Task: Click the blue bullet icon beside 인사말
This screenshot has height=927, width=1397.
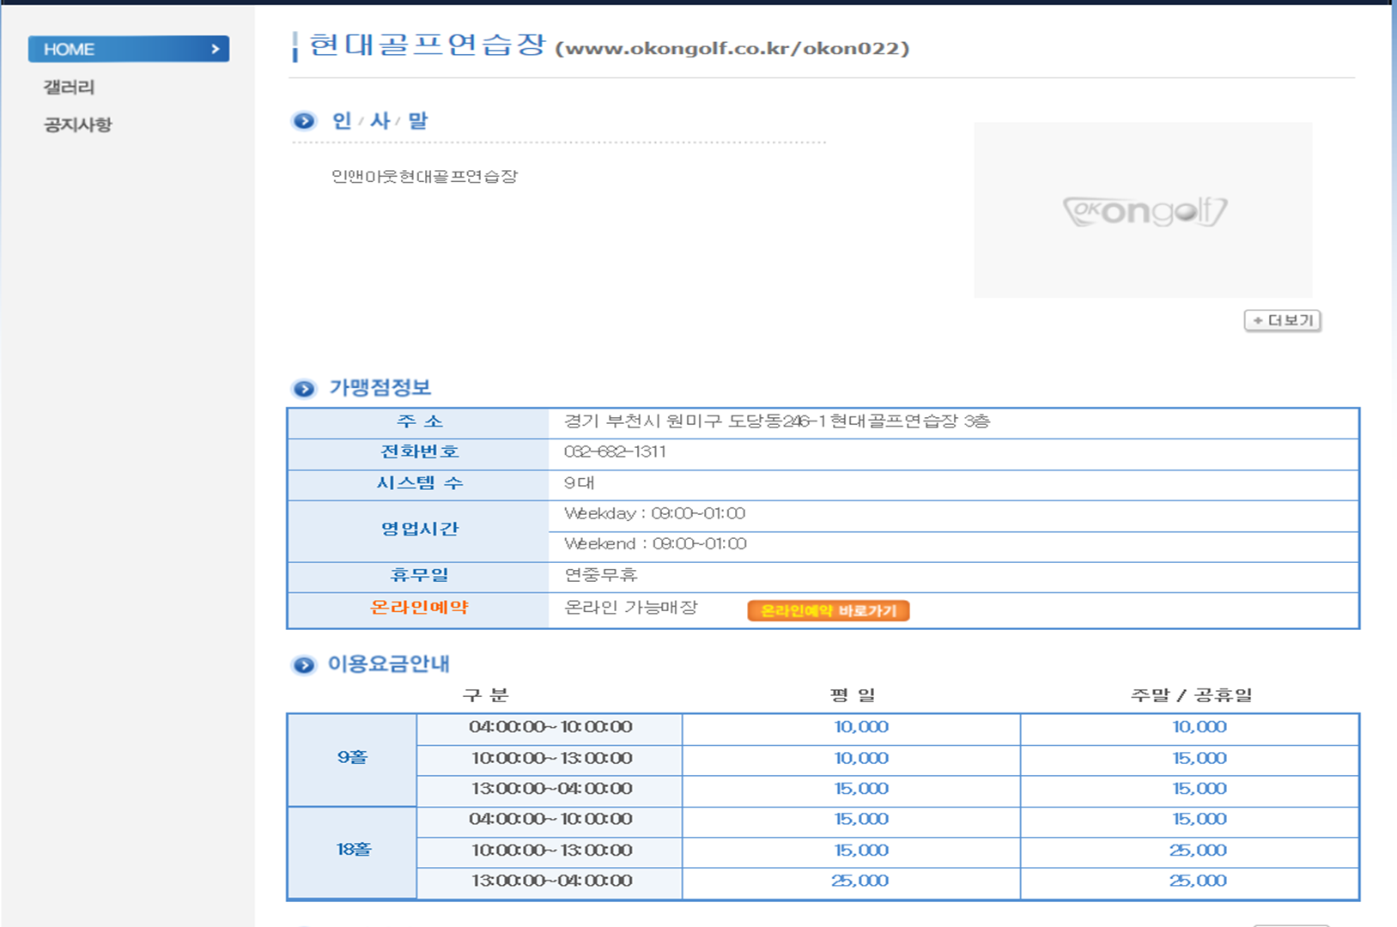Action: [304, 121]
